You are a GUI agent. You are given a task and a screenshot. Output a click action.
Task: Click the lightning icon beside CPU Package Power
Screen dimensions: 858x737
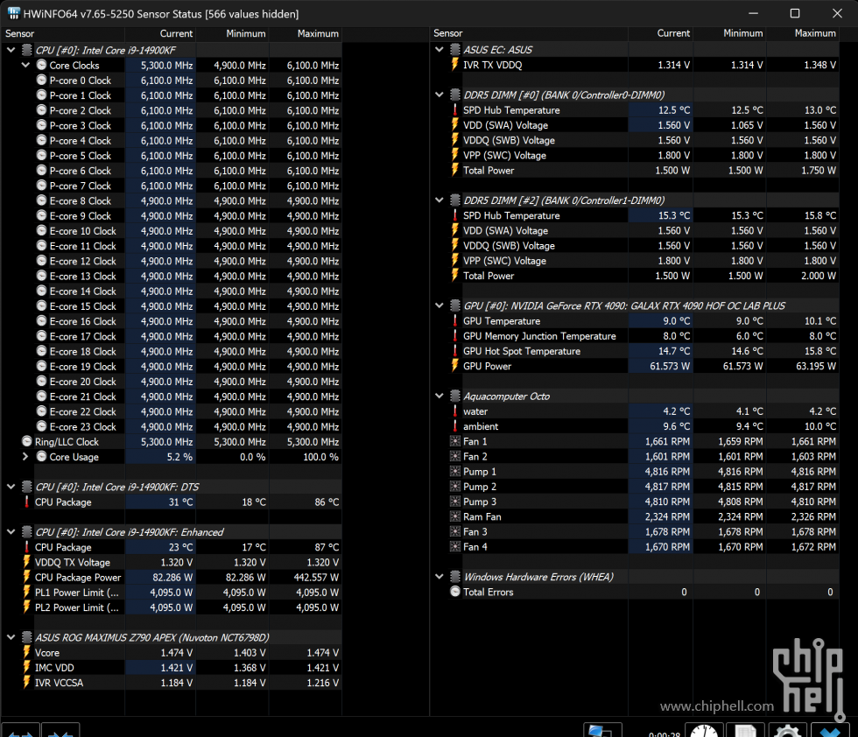pos(26,577)
